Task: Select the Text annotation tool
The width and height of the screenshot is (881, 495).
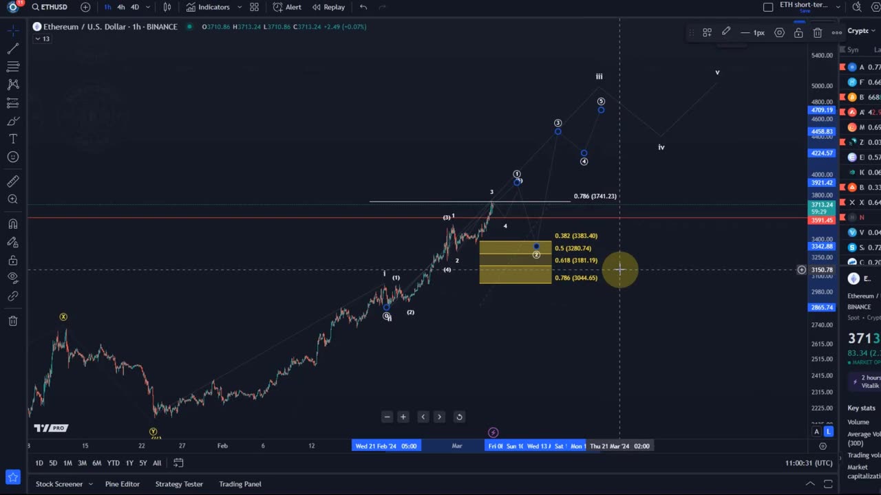Action: (x=13, y=139)
